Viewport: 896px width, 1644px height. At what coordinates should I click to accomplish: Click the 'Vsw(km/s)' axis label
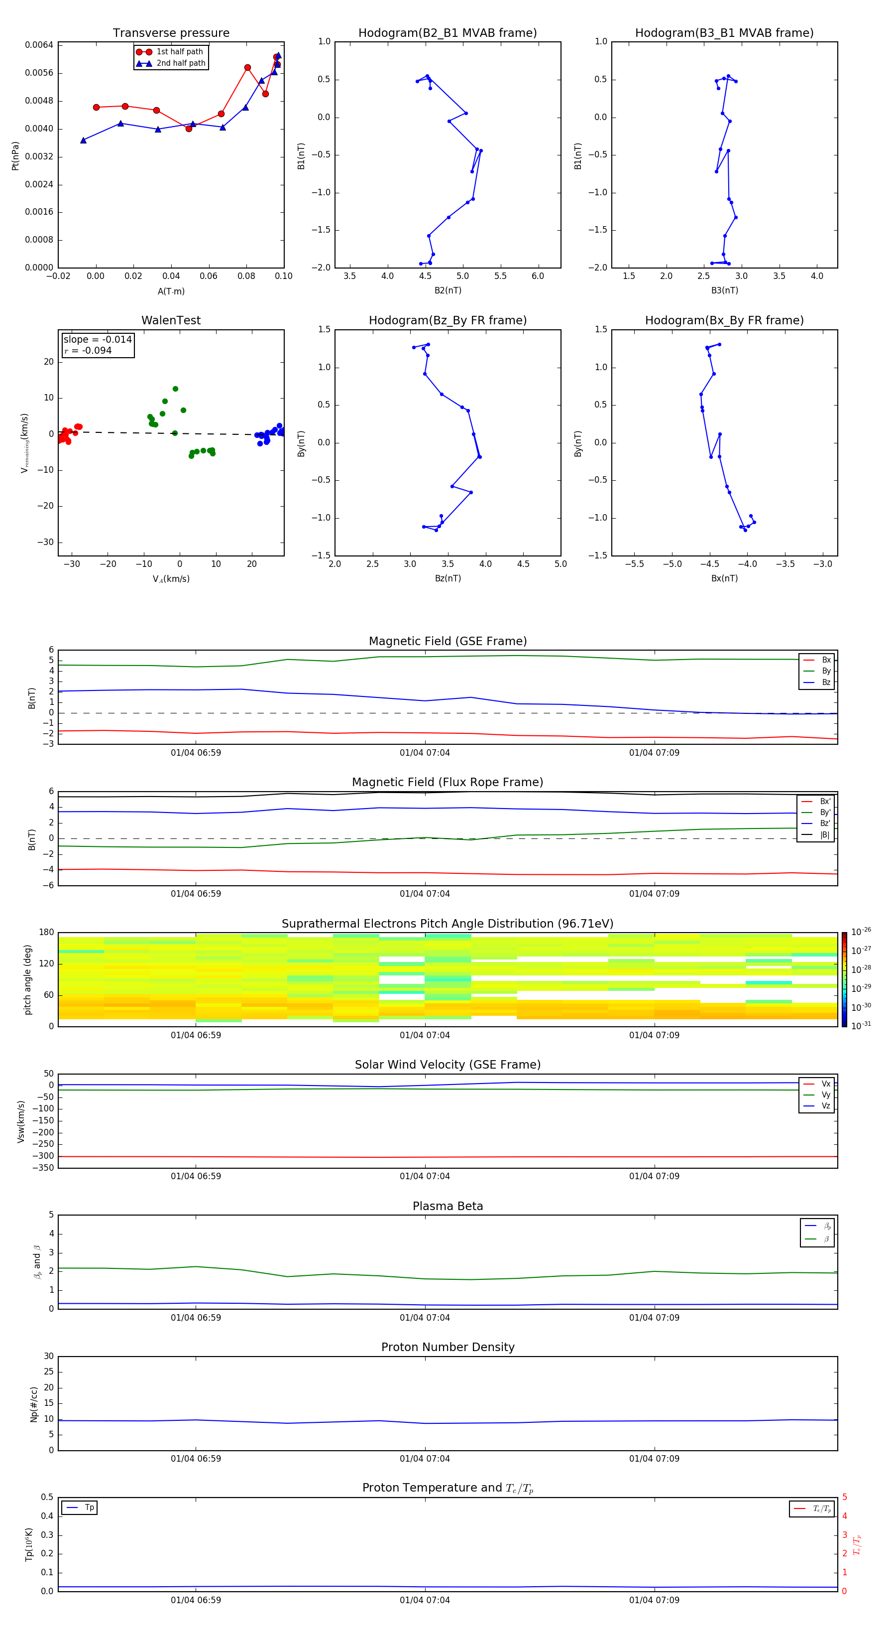coord(21,1121)
